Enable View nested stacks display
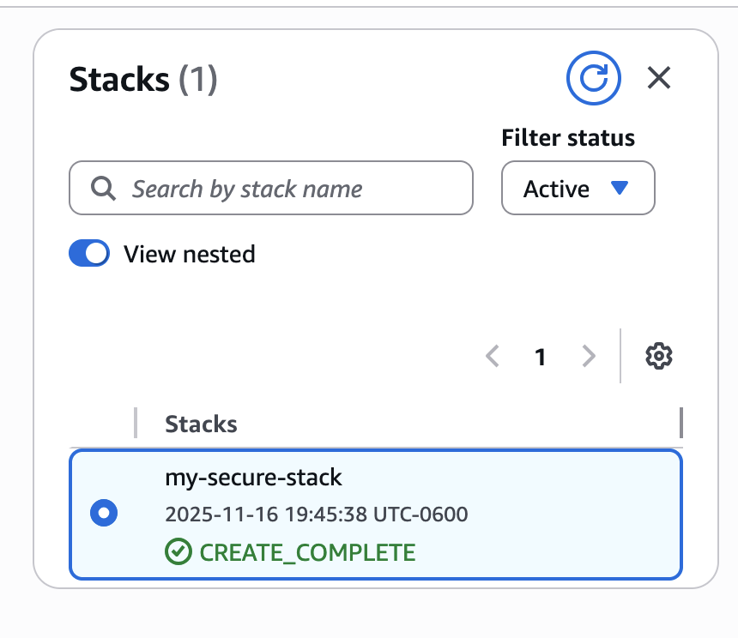 [x=88, y=253]
